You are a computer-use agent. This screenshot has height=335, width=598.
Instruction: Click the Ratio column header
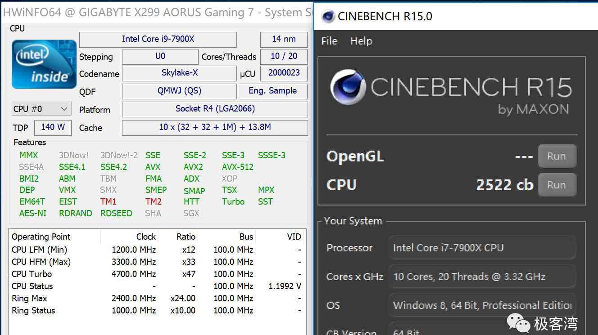pyautogui.click(x=178, y=237)
